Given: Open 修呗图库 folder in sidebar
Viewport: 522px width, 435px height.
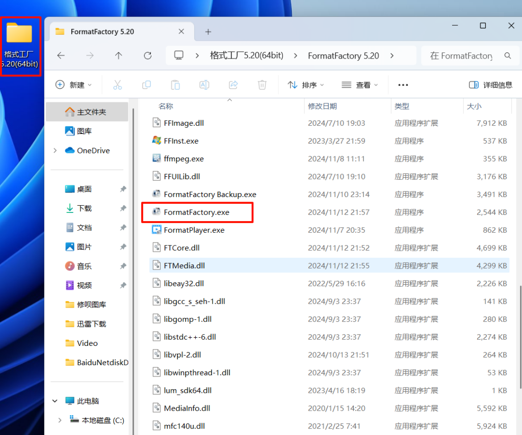Looking at the screenshot, I should (x=86, y=305).
